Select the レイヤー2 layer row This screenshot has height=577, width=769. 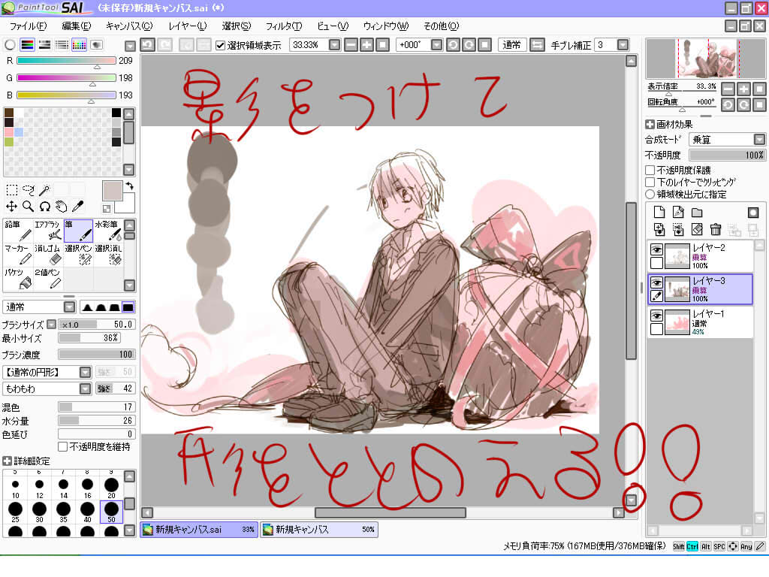(x=701, y=256)
